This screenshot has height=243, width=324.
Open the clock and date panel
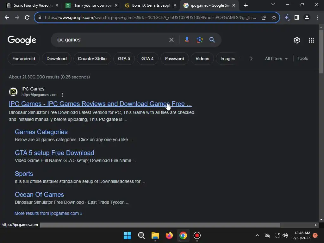click(x=302, y=235)
